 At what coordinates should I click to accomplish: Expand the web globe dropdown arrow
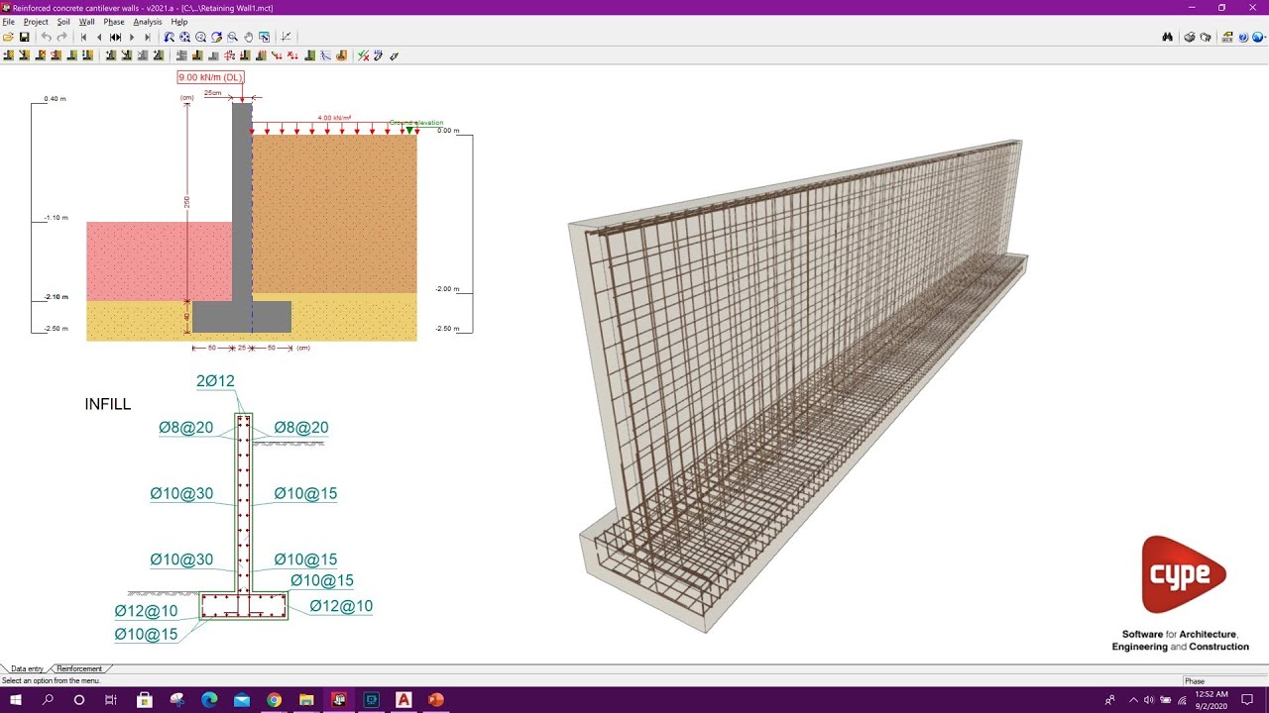pyautogui.click(x=1265, y=37)
